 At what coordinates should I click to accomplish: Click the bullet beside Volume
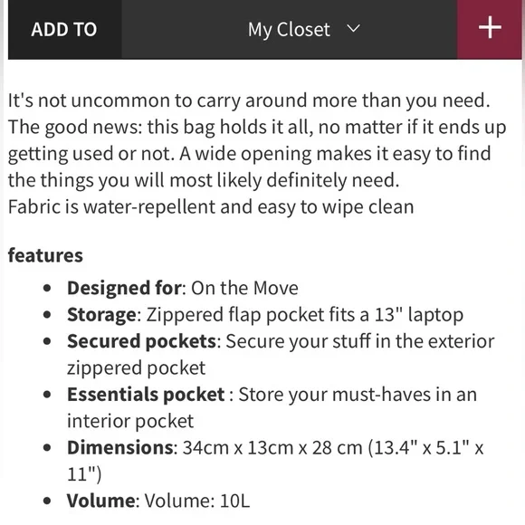tap(47, 501)
